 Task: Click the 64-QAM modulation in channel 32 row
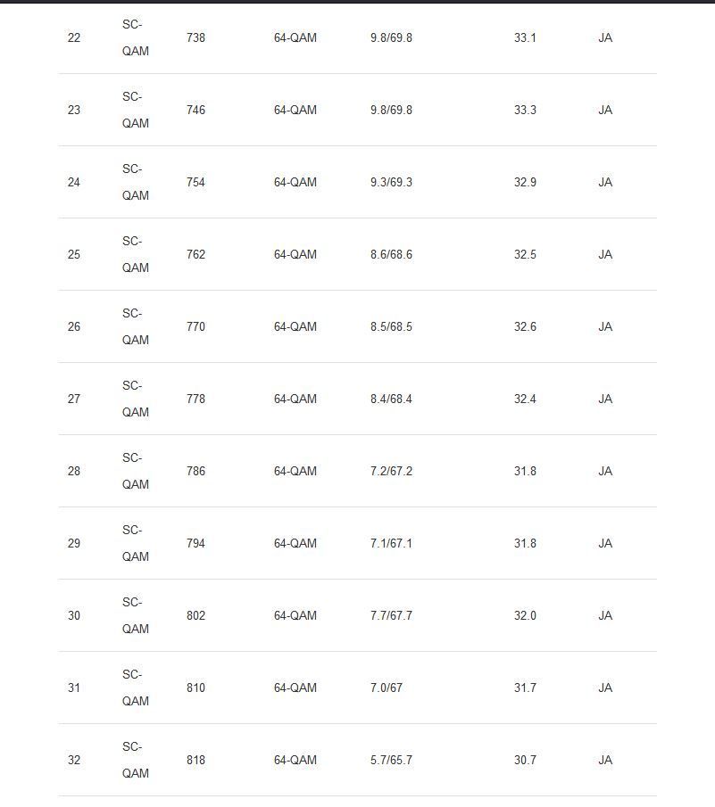295,761
